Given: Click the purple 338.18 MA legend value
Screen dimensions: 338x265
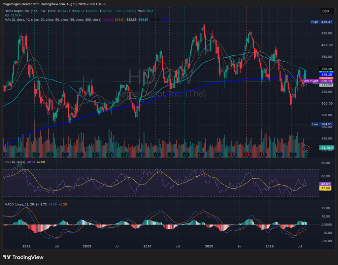Looking at the screenshot, I should click(108, 19).
